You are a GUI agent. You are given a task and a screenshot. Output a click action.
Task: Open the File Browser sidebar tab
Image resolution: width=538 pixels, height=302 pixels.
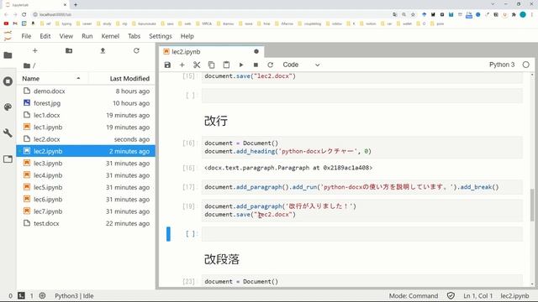8,55
